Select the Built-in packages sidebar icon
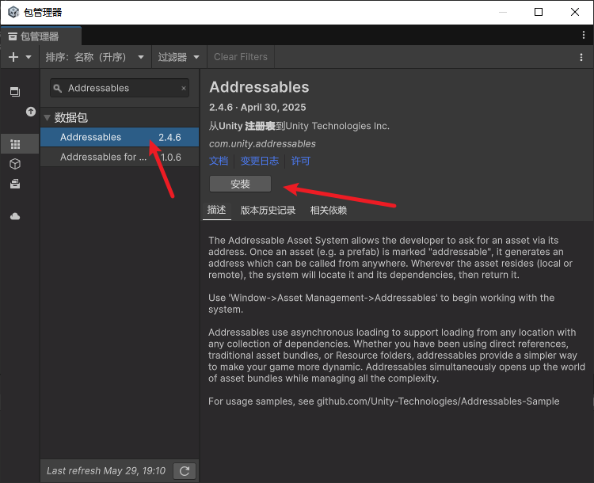Screen dimensions: 594x483 [x=15, y=184]
